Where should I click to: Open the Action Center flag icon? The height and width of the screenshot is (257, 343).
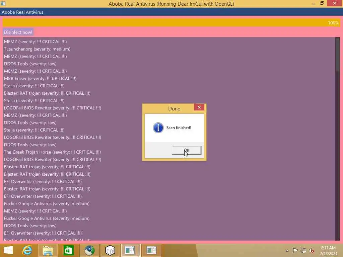[x=295, y=250]
